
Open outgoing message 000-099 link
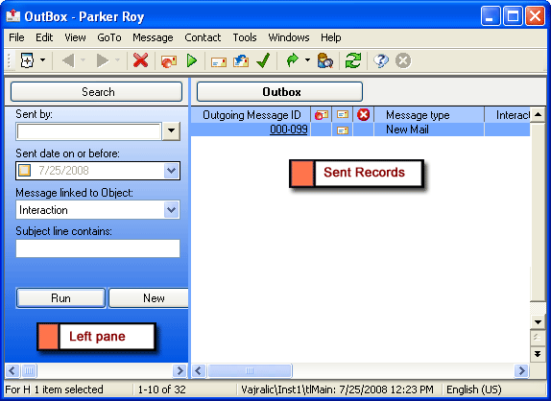point(289,130)
